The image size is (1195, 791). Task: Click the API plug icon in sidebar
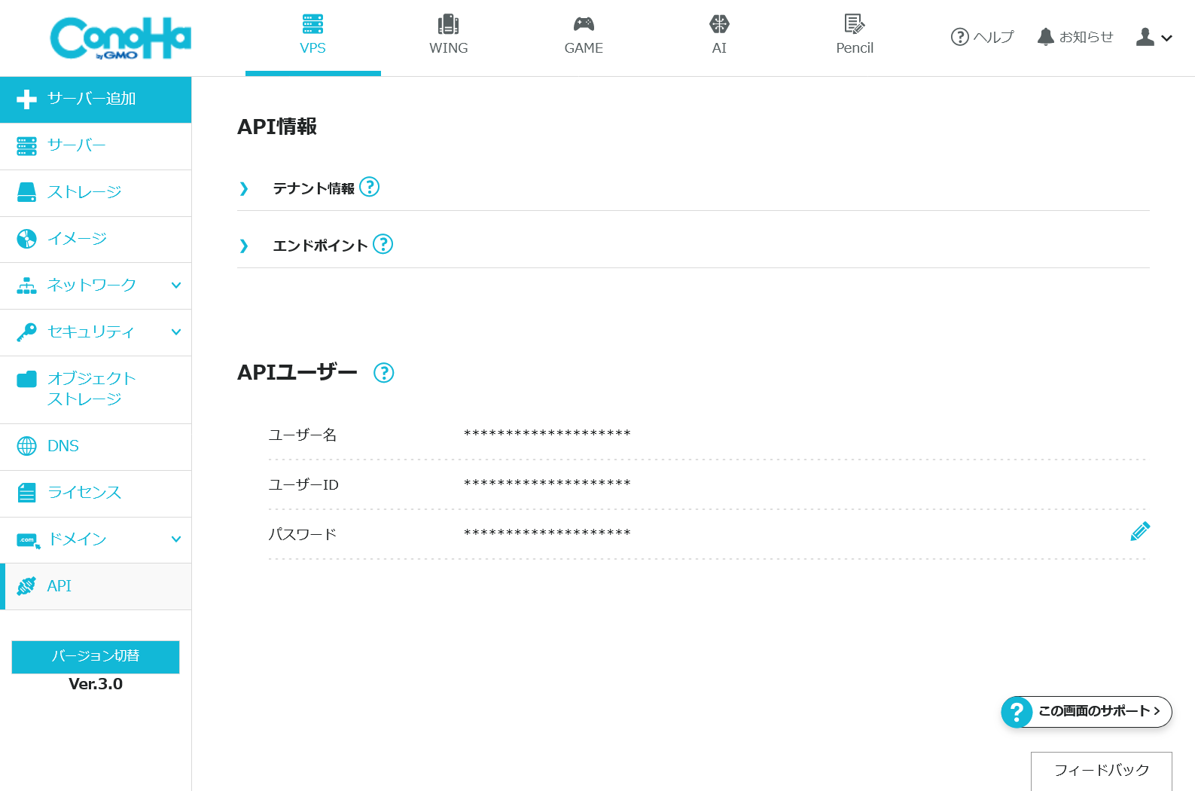coord(26,586)
